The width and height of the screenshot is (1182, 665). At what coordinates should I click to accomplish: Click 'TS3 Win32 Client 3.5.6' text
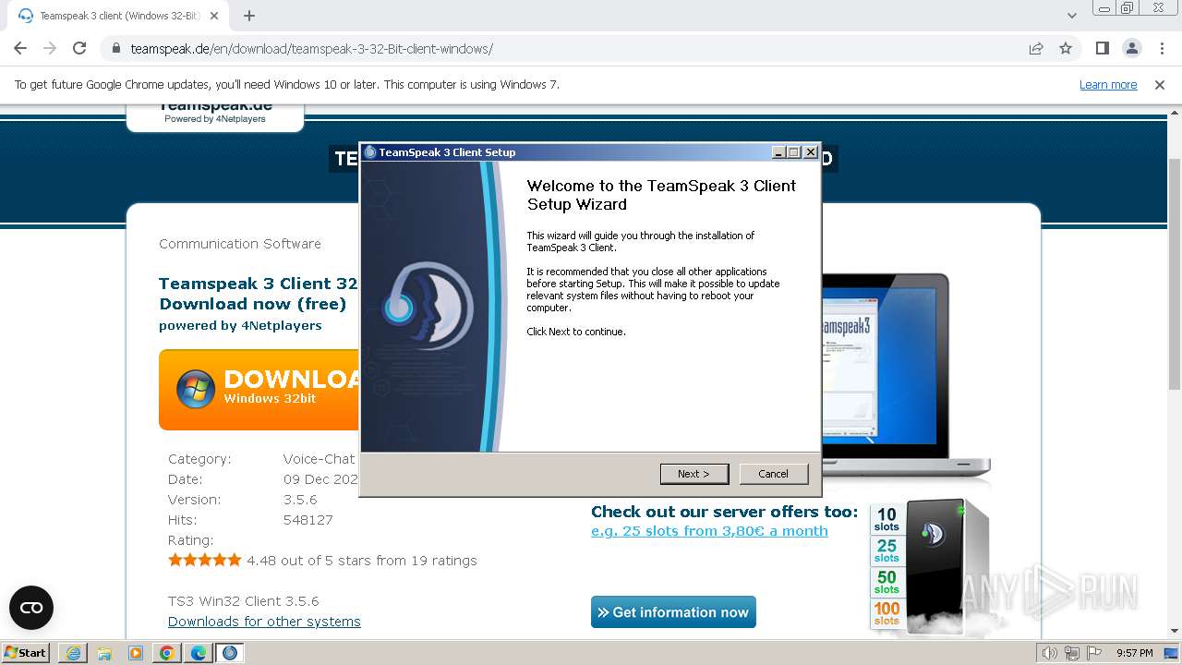tap(244, 601)
